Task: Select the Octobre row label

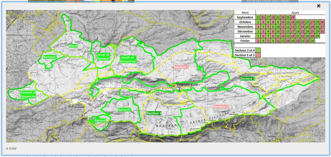Action: coord(245,22)
